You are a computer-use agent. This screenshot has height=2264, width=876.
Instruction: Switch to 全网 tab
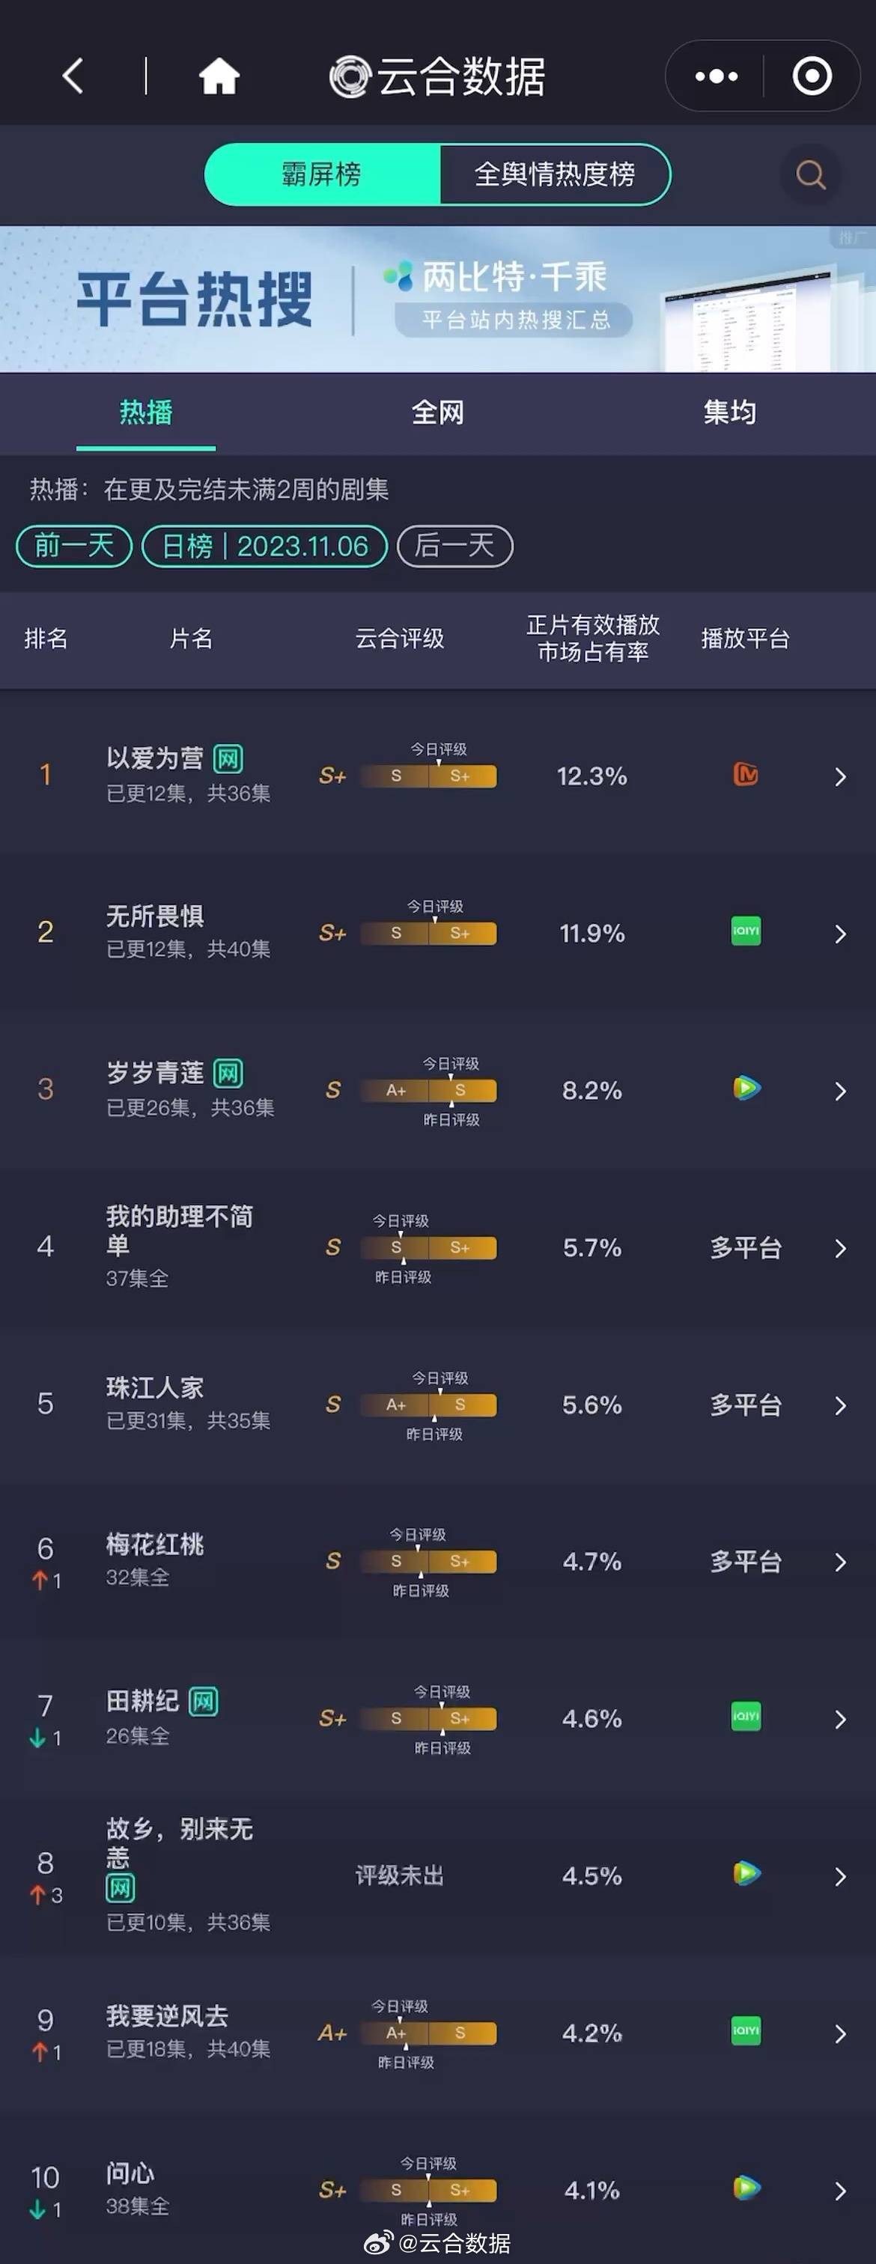(437, 413)
